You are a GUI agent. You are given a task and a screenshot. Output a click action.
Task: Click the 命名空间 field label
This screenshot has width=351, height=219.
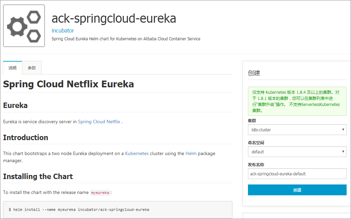[256, 143]
